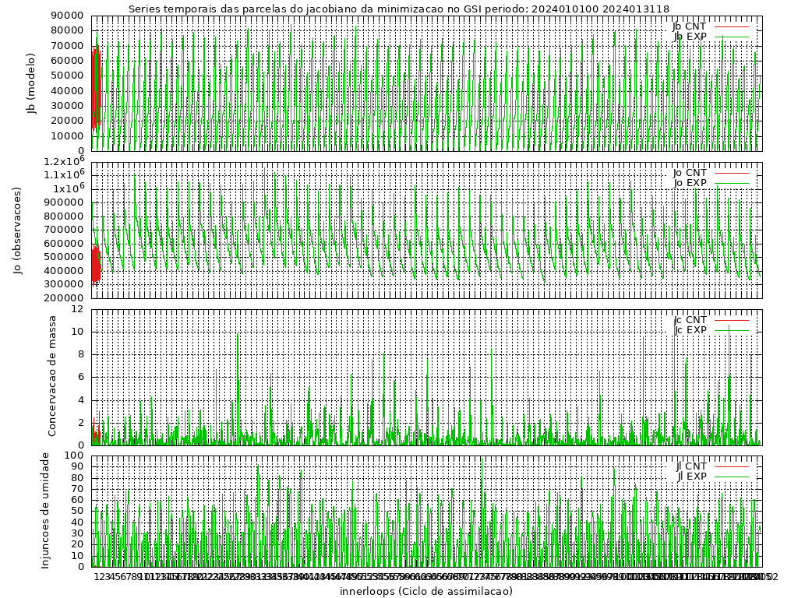Click the Jc EXP legend label

point(690,329)
